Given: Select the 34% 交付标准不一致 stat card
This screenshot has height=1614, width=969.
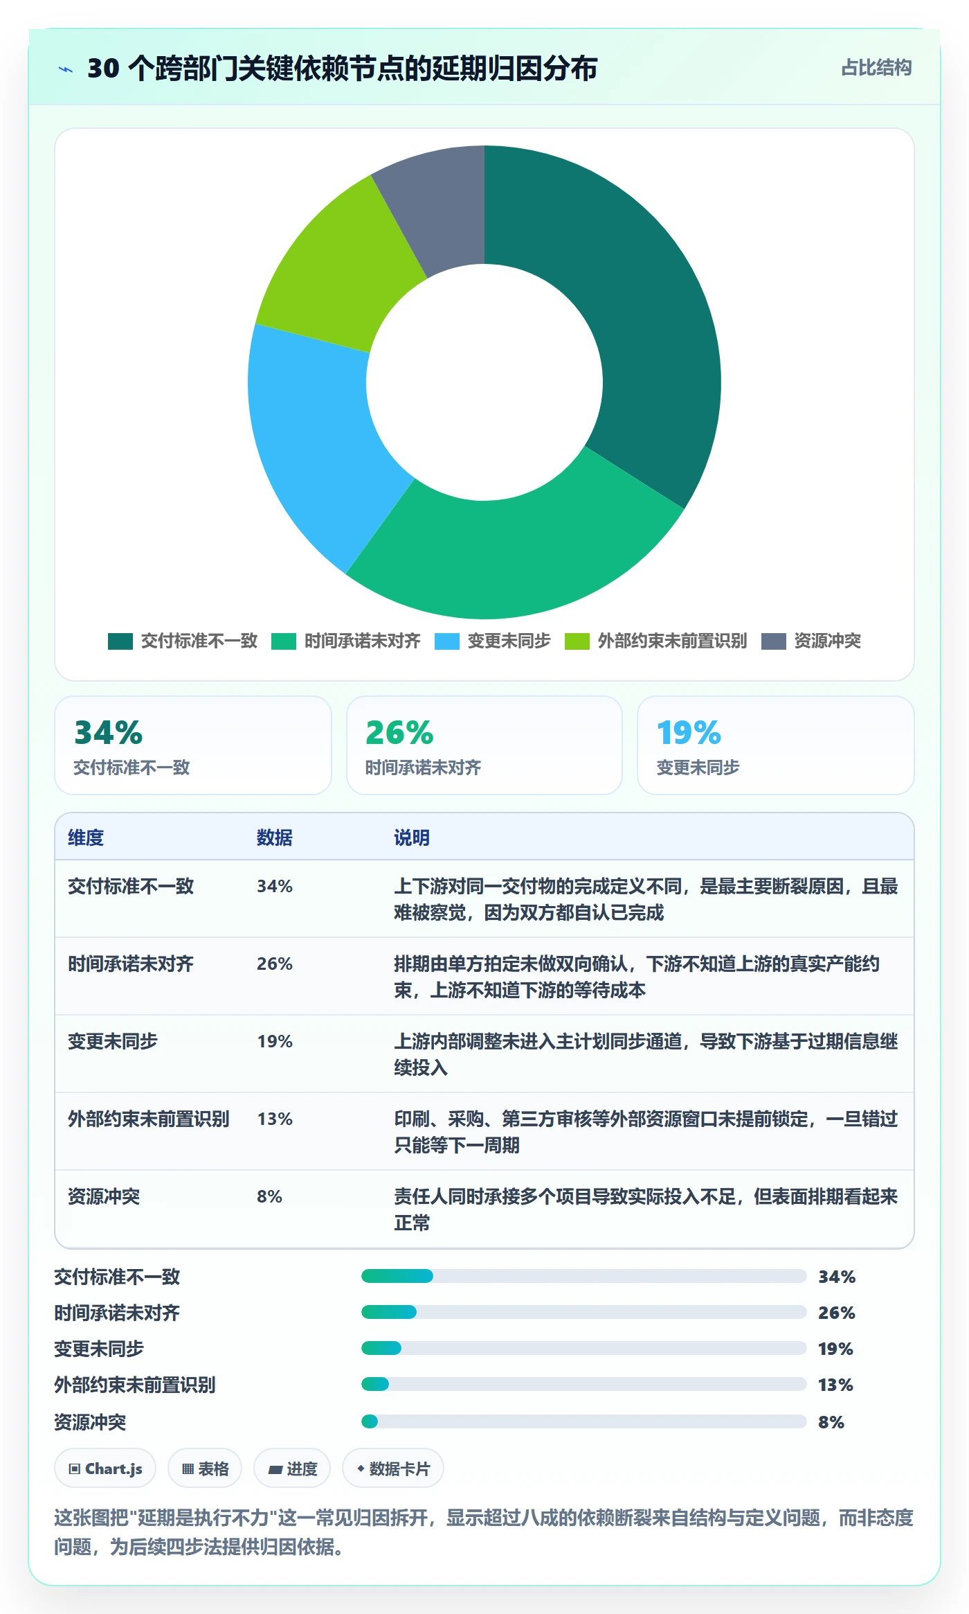Looking at the screenshot, I should point(193,745).
